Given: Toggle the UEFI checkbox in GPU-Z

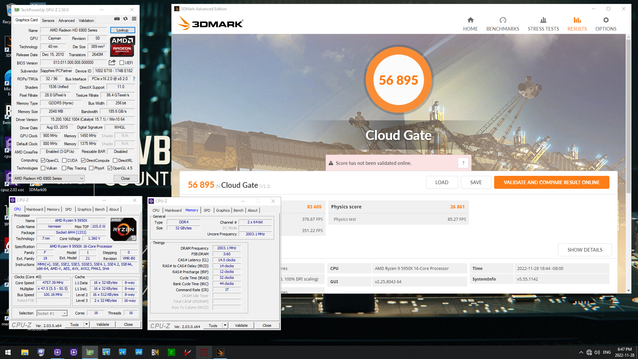Looking at the screenshot, I should pyautogui.click(x=122, y=63).
